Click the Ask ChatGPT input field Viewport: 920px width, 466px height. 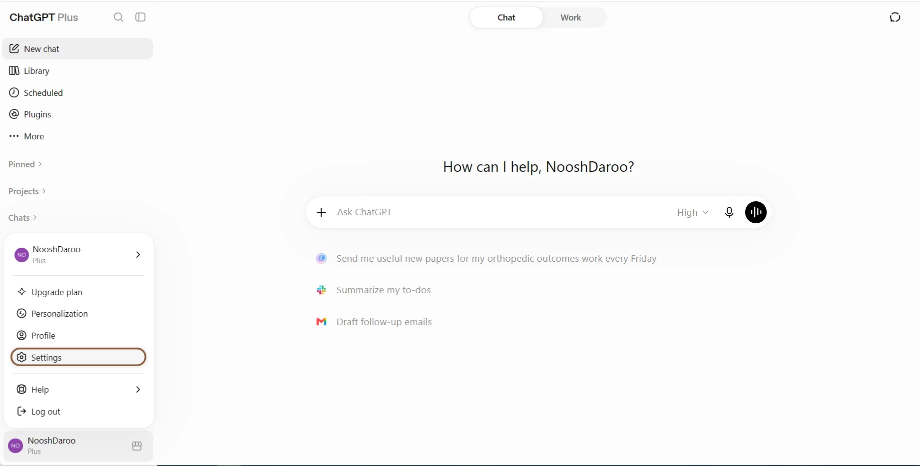[x=502, y=212]
